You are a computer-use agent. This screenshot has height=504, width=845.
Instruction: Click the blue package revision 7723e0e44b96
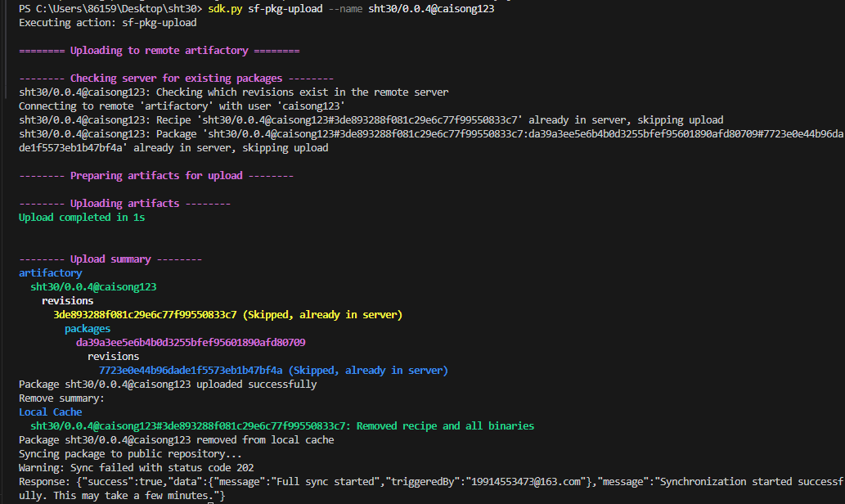point(191,370)
